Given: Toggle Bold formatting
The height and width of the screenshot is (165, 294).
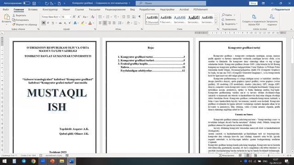Looking at the screenshot, I should click(44, 23).
